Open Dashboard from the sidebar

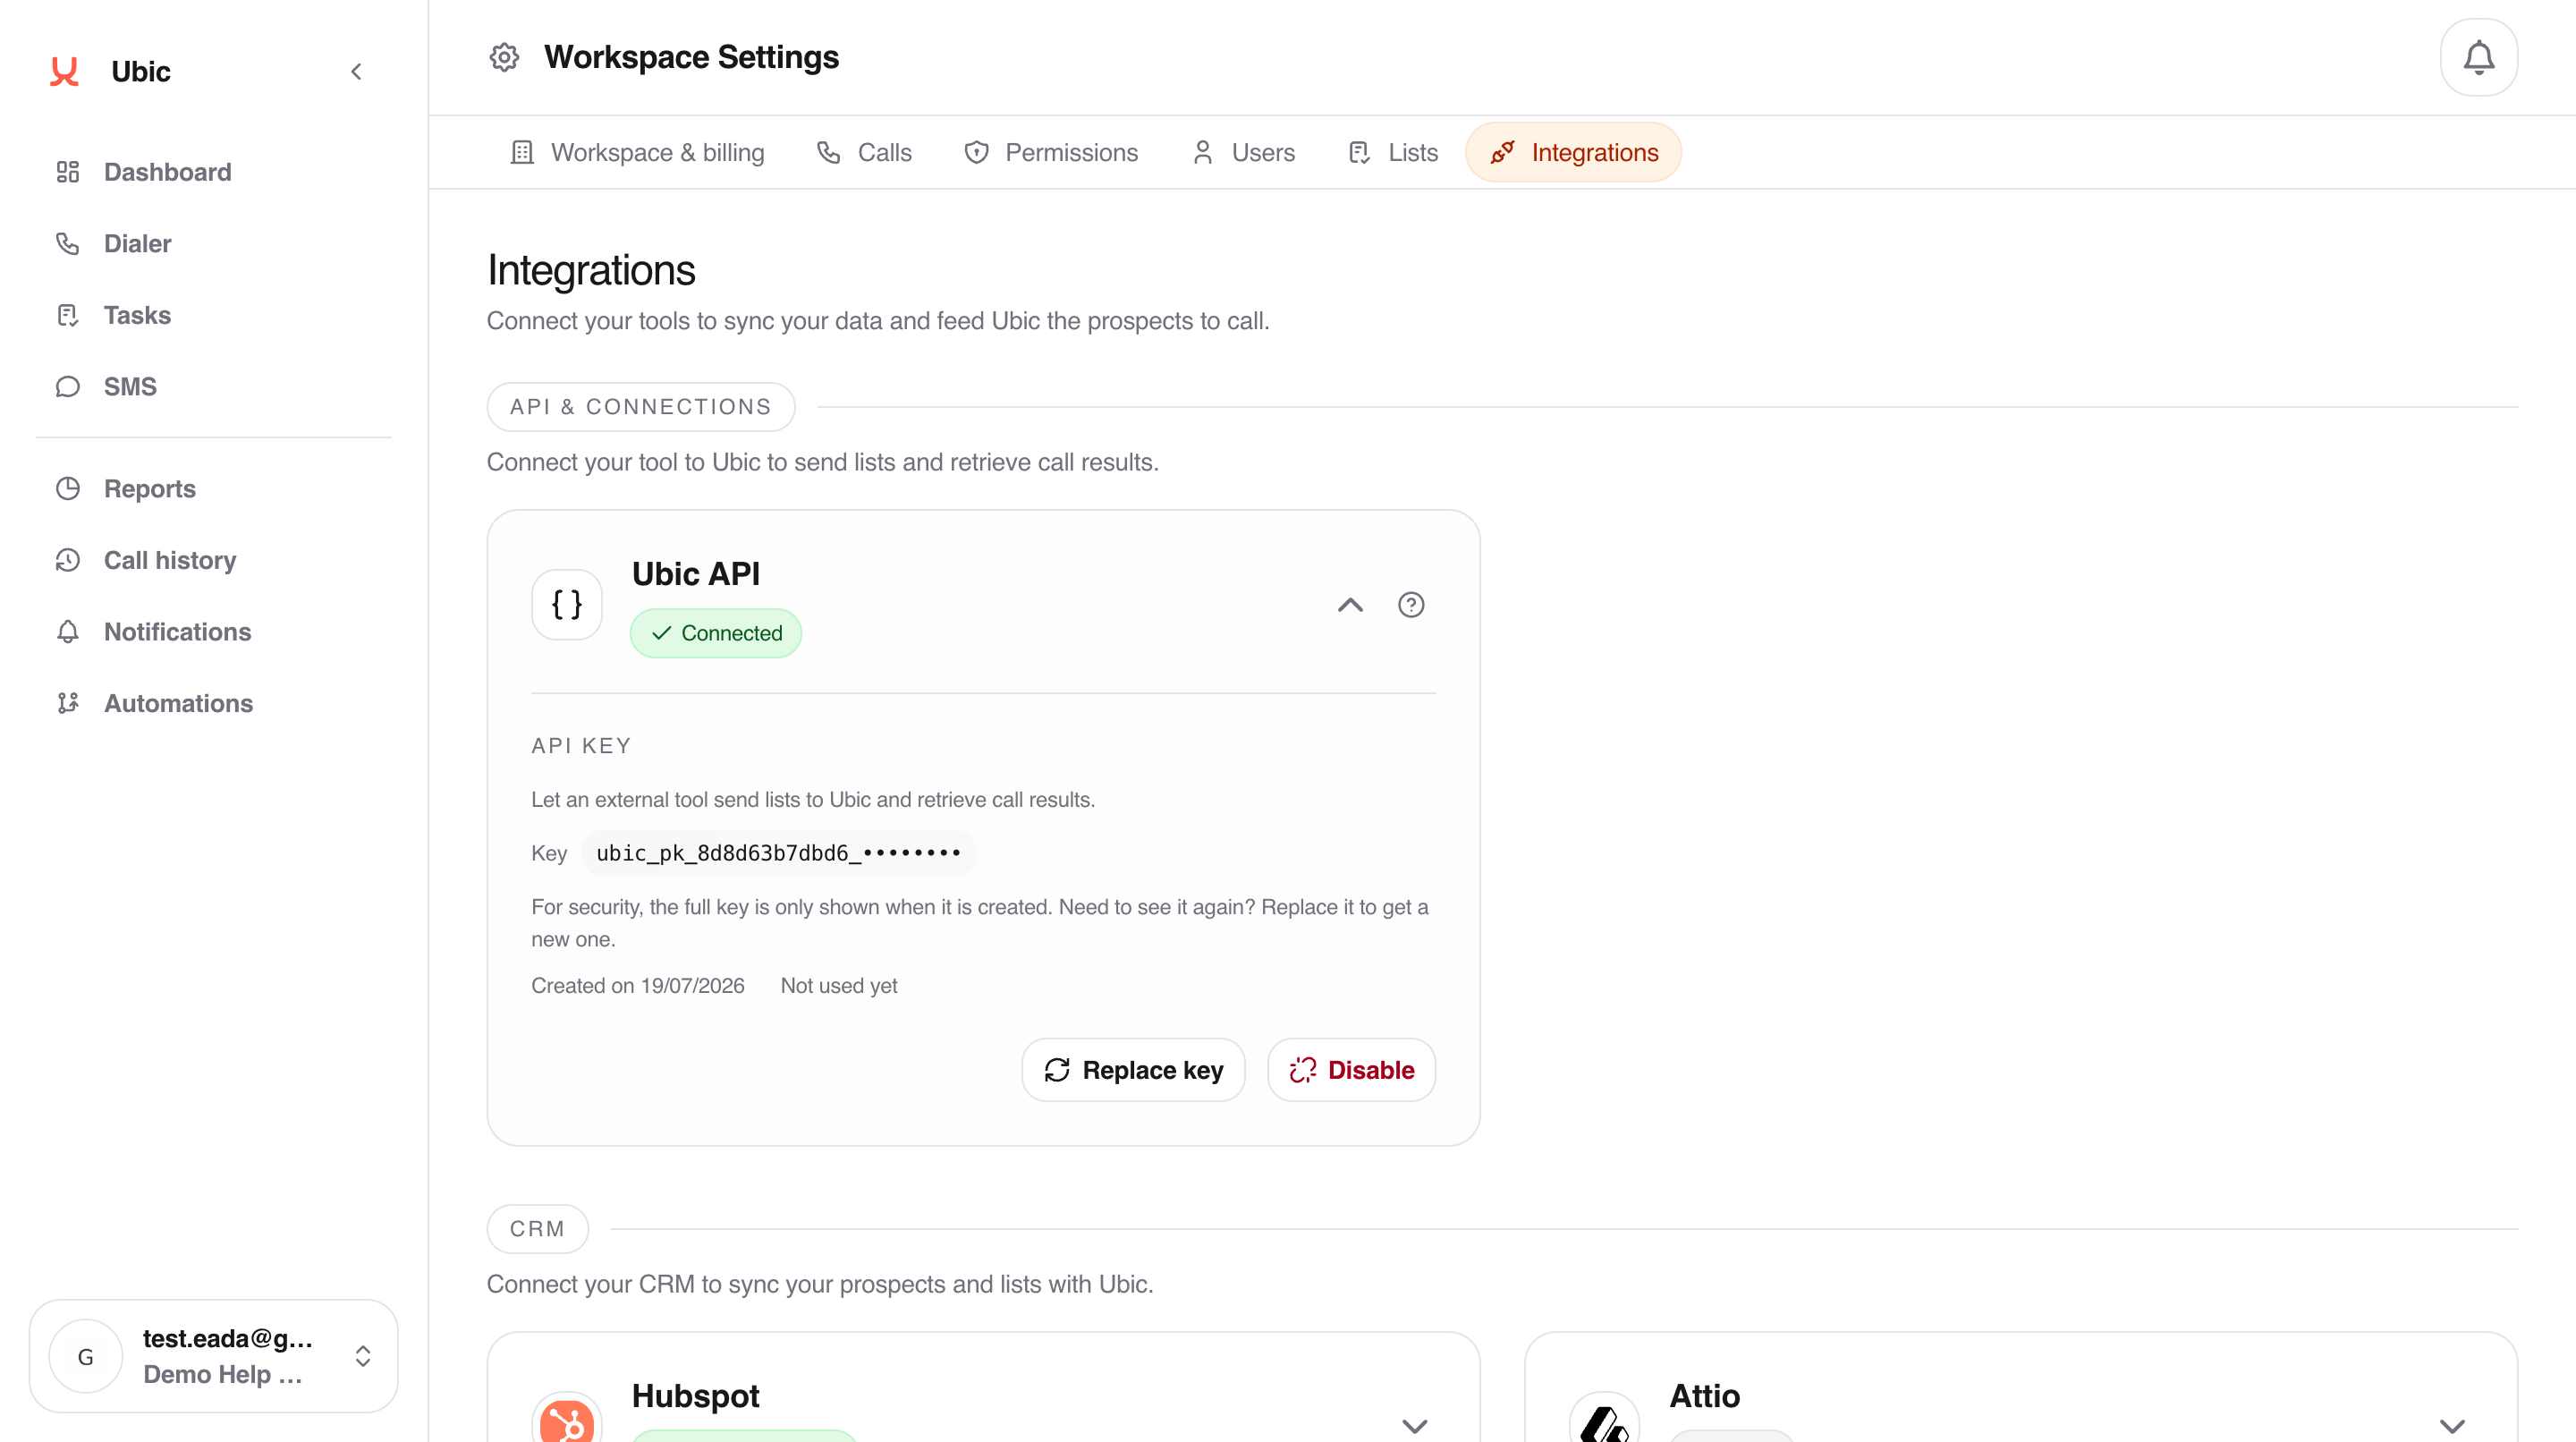[214, 172]
